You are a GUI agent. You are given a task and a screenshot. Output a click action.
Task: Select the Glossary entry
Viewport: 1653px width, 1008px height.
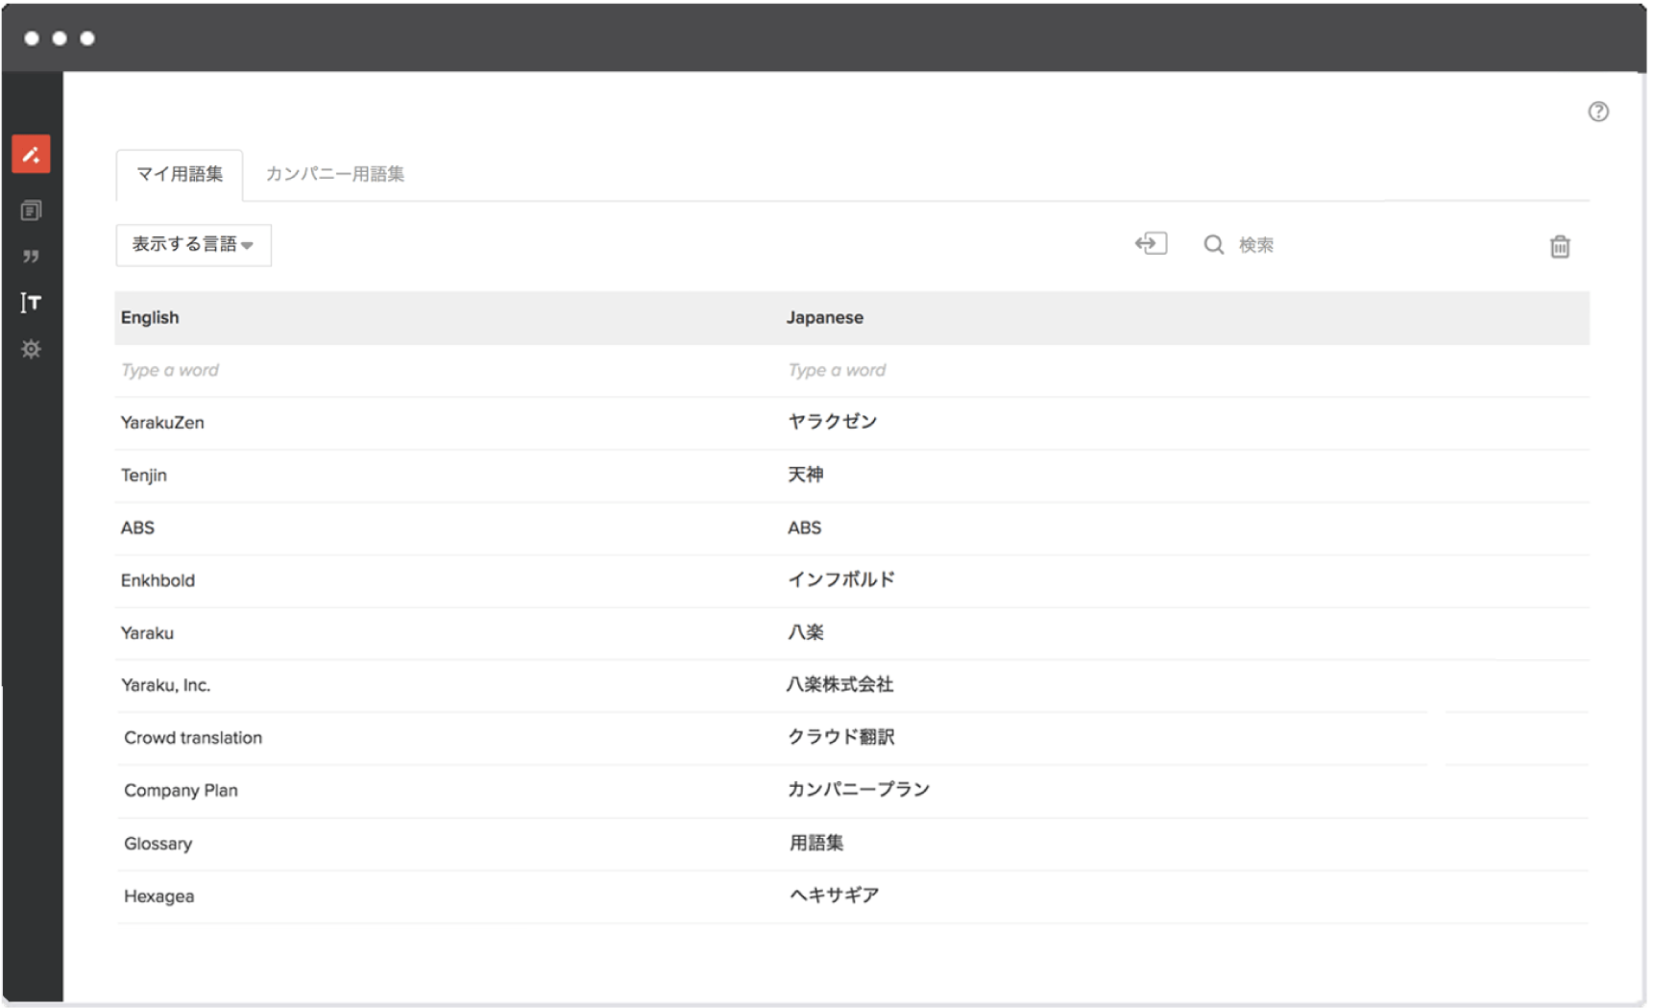[x=158, y=844]
